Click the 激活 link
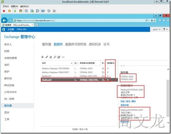This screenshot has height=134, width=171. [x=128, y=101]
